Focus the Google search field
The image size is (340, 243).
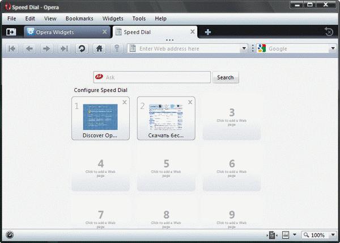[x=297, y=48]
